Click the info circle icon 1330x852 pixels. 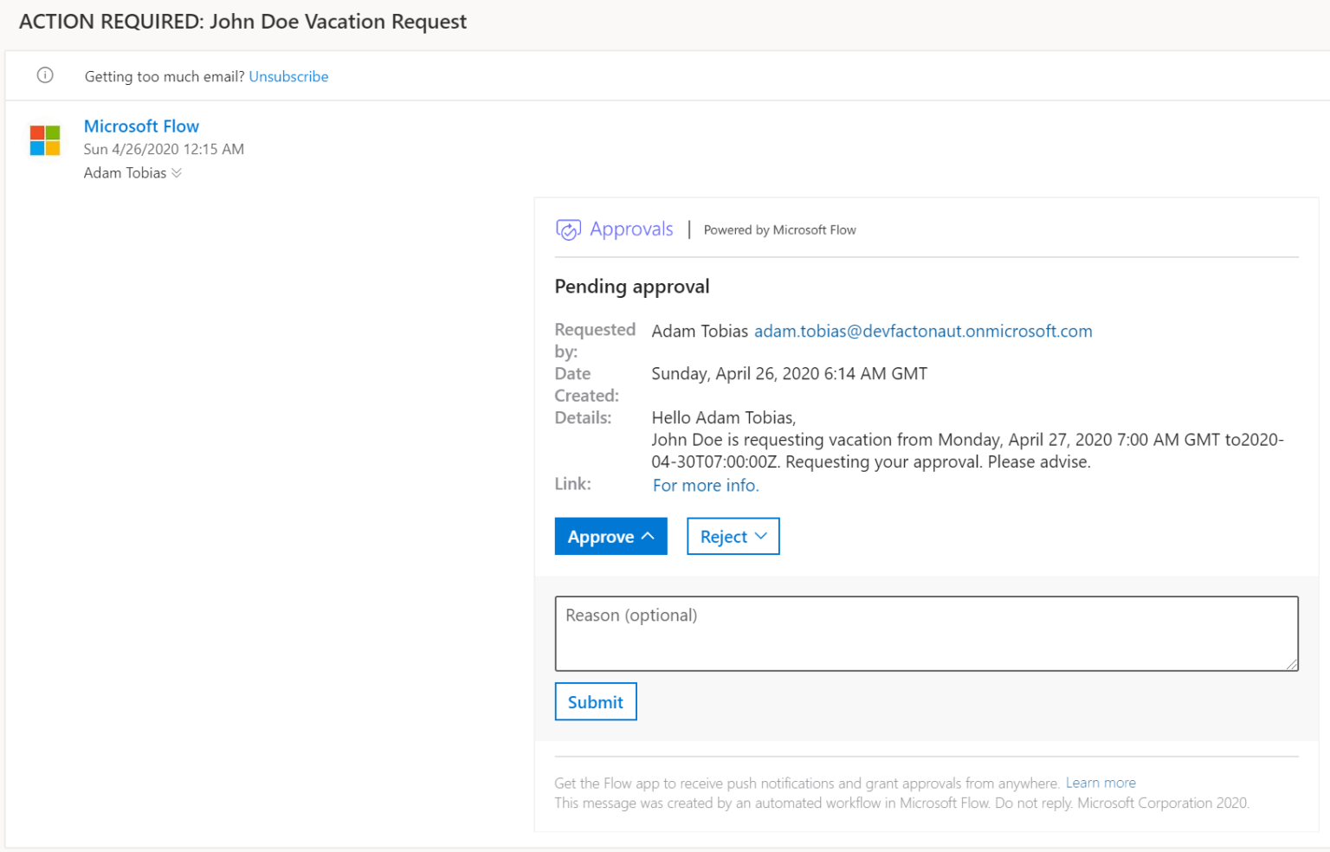(x=45, y=75)
